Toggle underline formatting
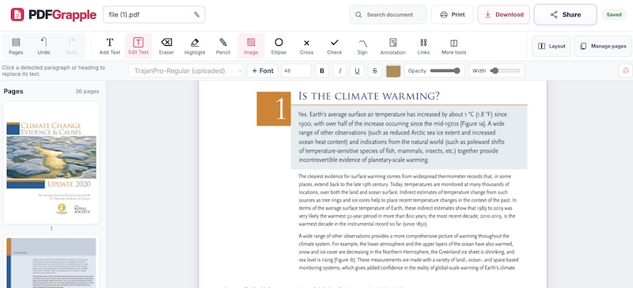 coord(357,70)
